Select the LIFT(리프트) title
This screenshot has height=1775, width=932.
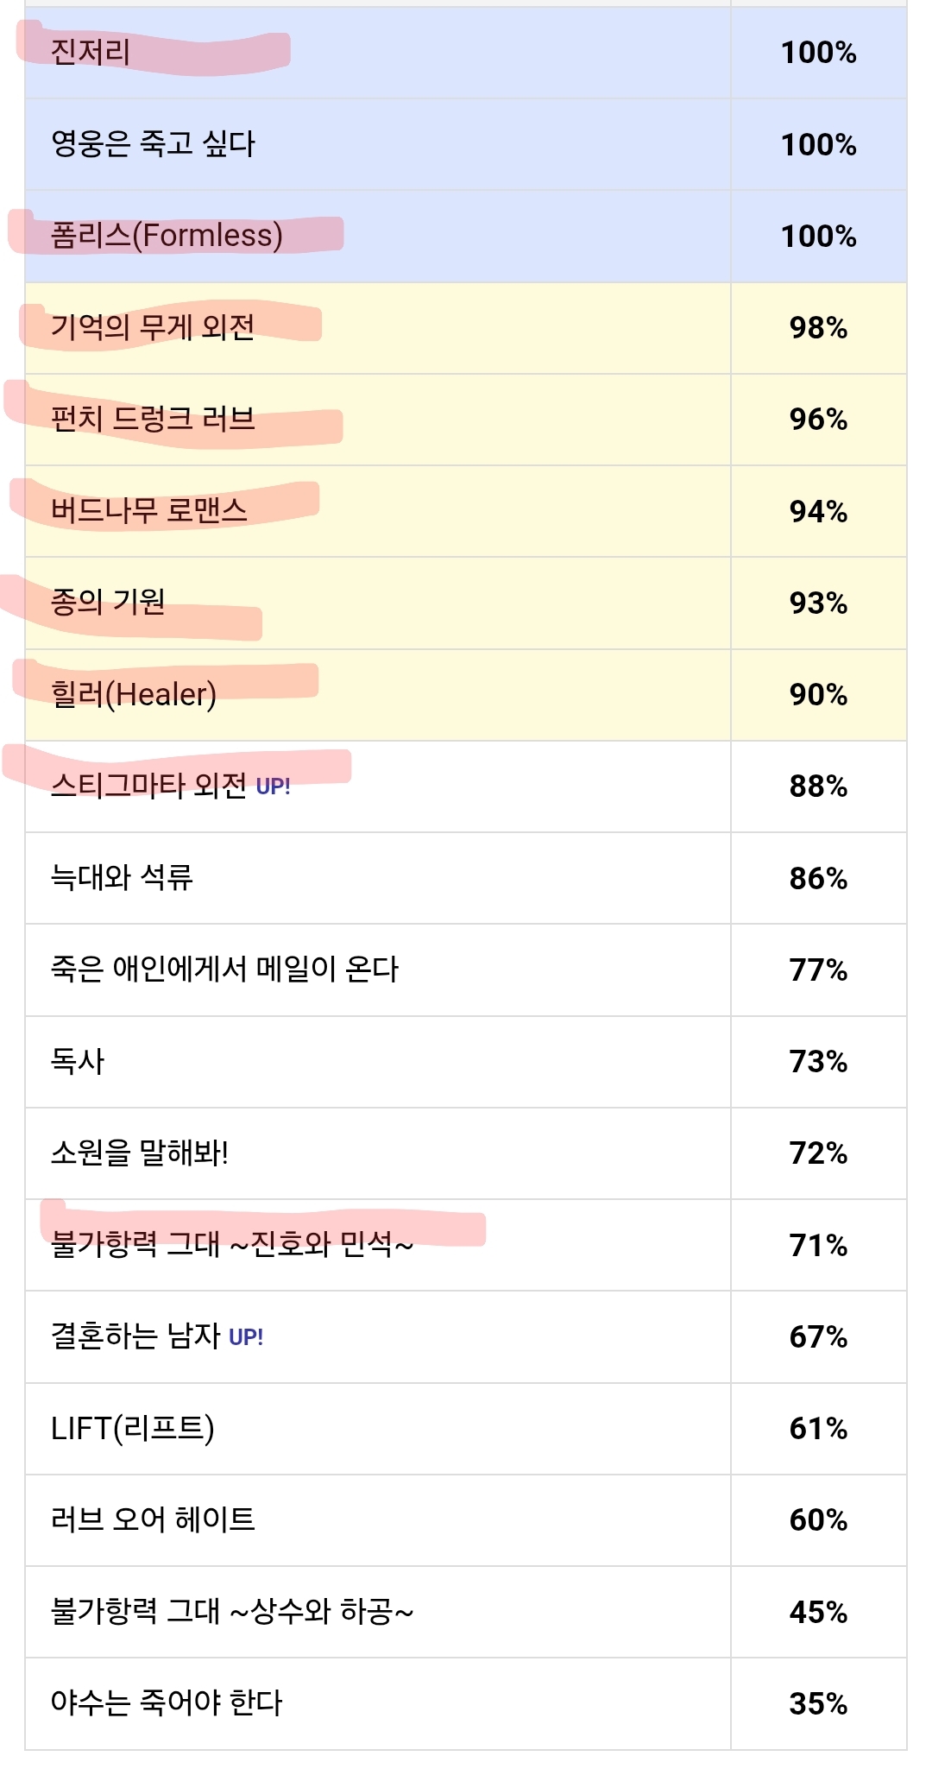pos(132,1428)
